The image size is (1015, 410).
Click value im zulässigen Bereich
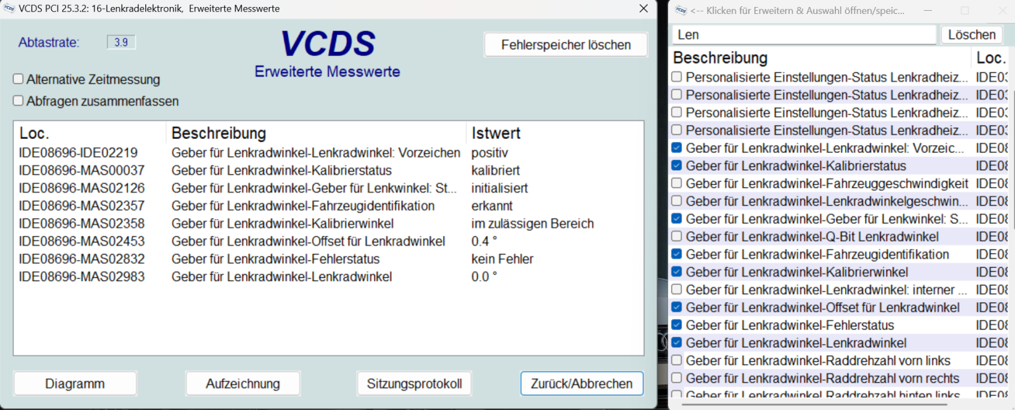(532, 223)
